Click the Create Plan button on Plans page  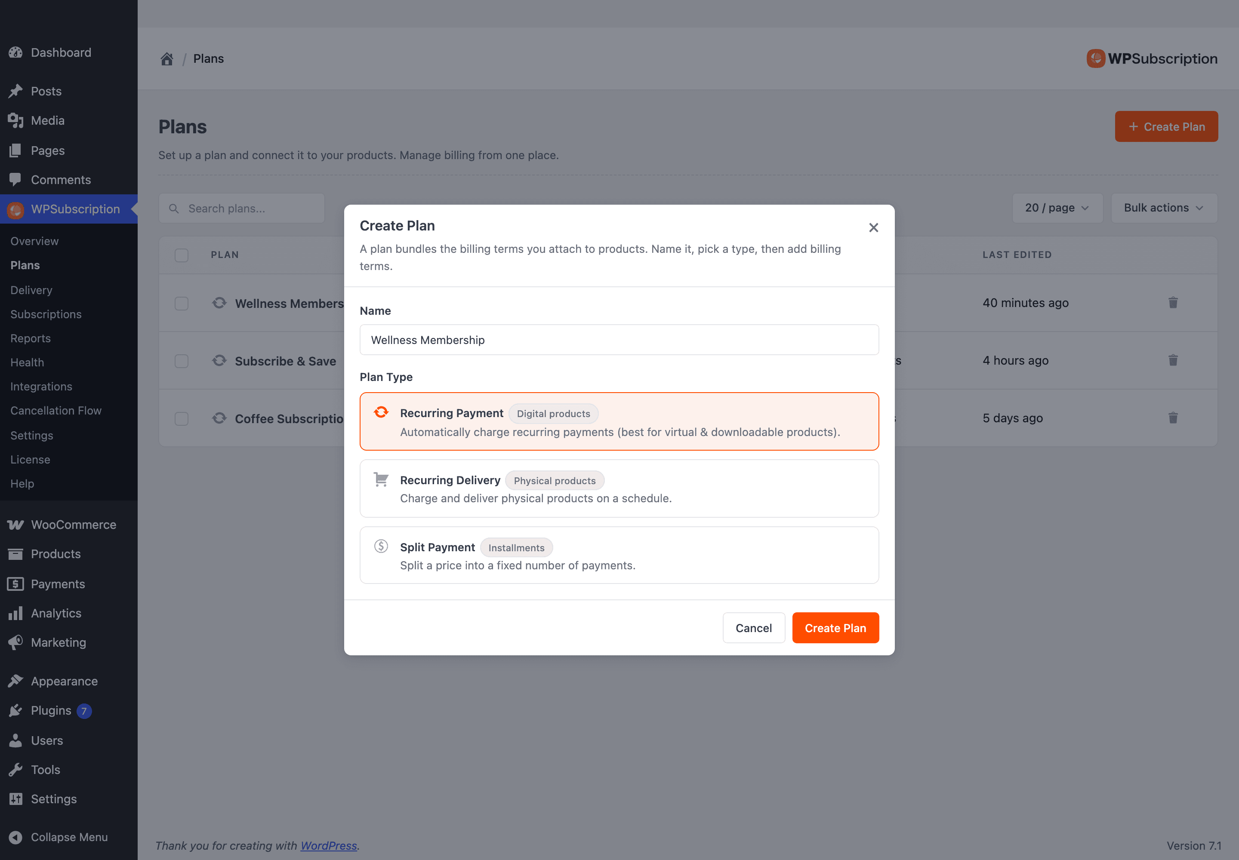tap(1166, 126)
